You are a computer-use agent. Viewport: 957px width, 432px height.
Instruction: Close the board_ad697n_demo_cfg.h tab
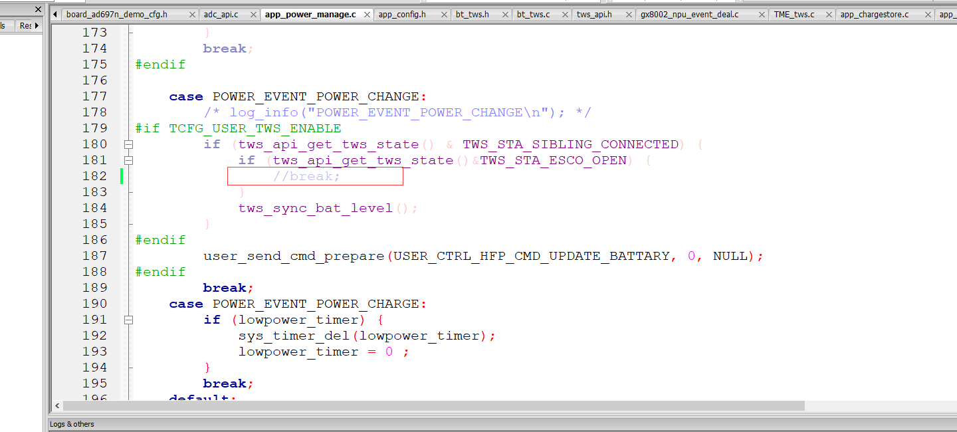[x=192, y=14]
